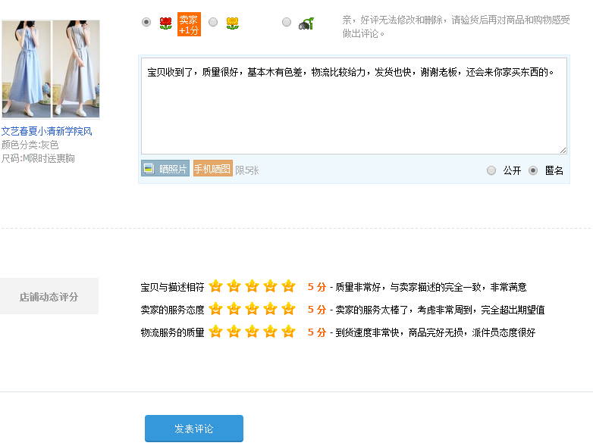593x446 pixels.
Task: Click the orange 卖家+1分 badge
Action: tap(189, 24)
